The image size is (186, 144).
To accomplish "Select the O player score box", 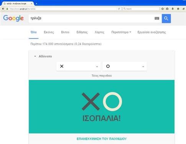I will coord(125,66).
